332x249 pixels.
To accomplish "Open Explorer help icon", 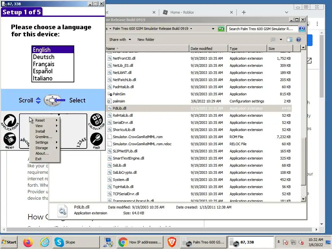I will click(x=299, y=39).
